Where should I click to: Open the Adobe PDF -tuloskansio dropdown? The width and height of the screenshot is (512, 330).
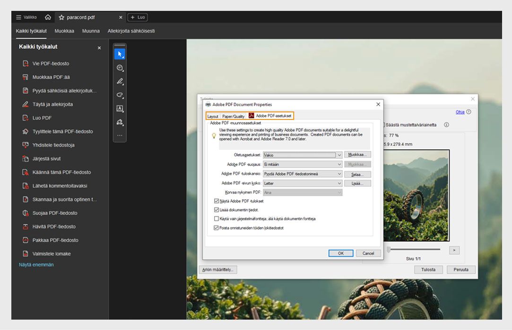point(338,174)
